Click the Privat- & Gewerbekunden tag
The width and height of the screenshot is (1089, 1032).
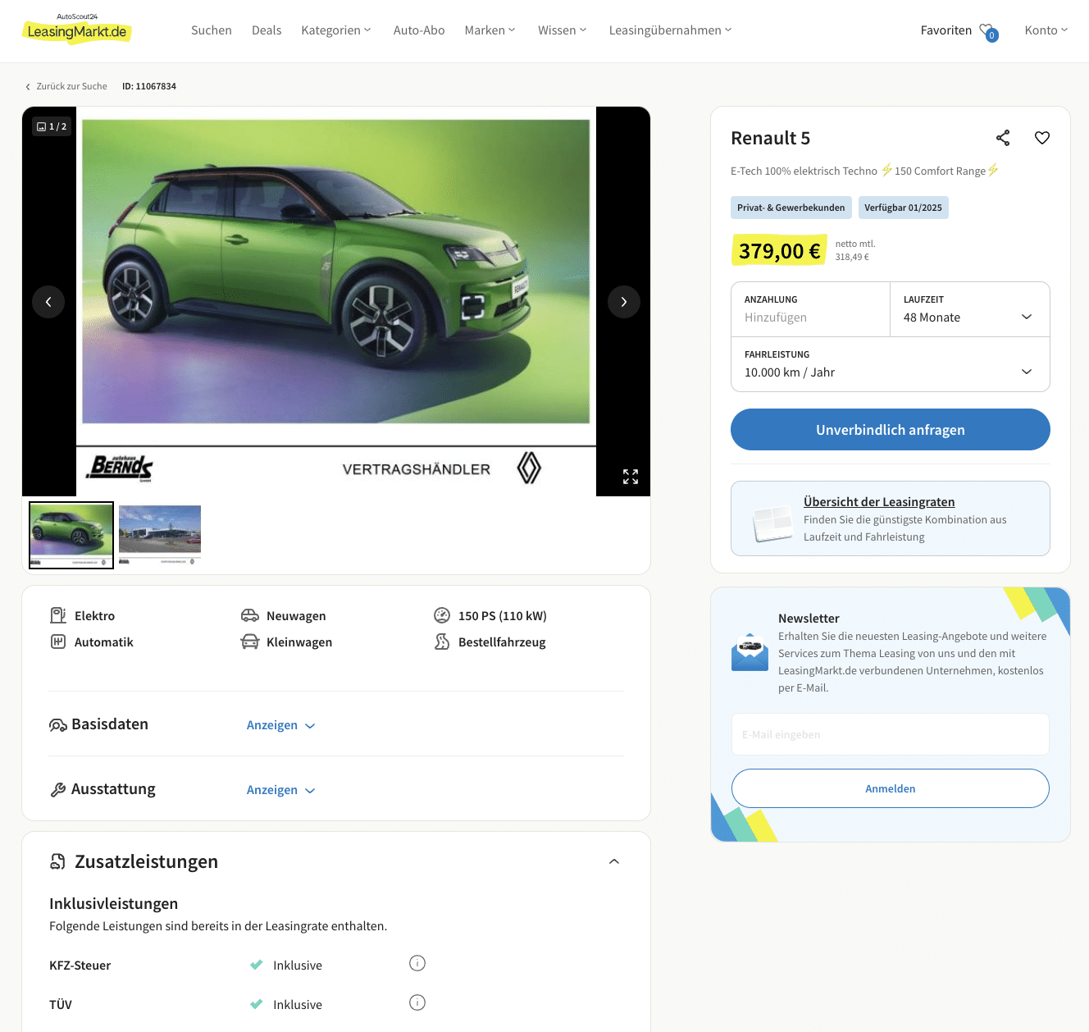point(791,208)
